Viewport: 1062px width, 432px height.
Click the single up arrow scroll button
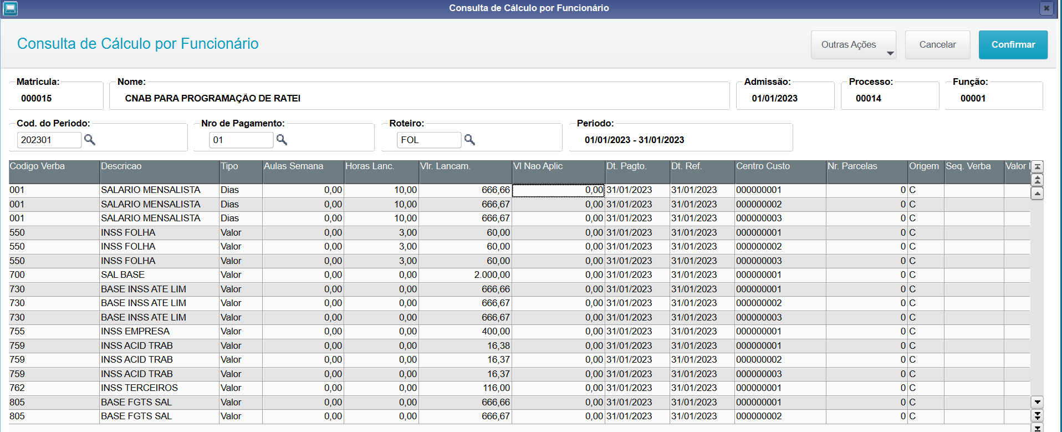pyautogui.click(x=1037, y=193)
